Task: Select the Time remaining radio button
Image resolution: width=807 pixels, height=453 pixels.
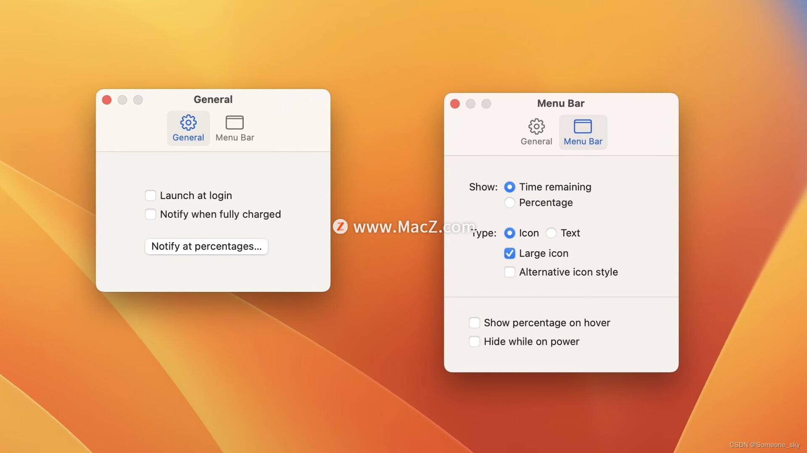Action: pos(509,186)
